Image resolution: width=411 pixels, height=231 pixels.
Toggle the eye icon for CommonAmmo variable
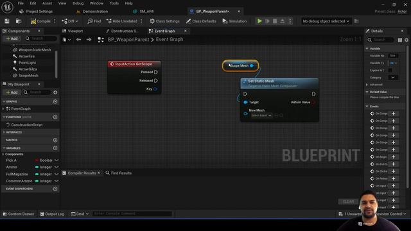tap(57, 181)
